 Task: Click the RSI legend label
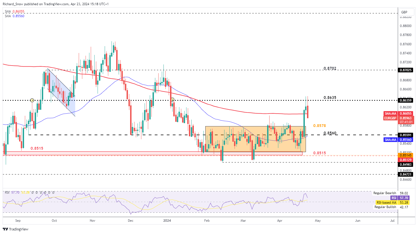point(7,192)
